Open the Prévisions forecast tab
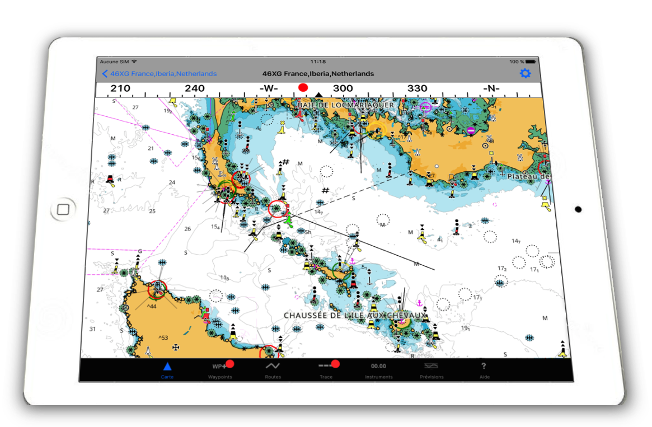The width and height of the screenshot is (652, 427). [431, 369]
